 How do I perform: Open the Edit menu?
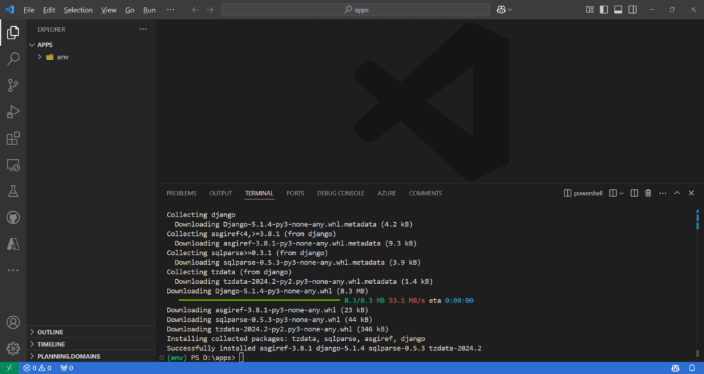coord(49,10)
